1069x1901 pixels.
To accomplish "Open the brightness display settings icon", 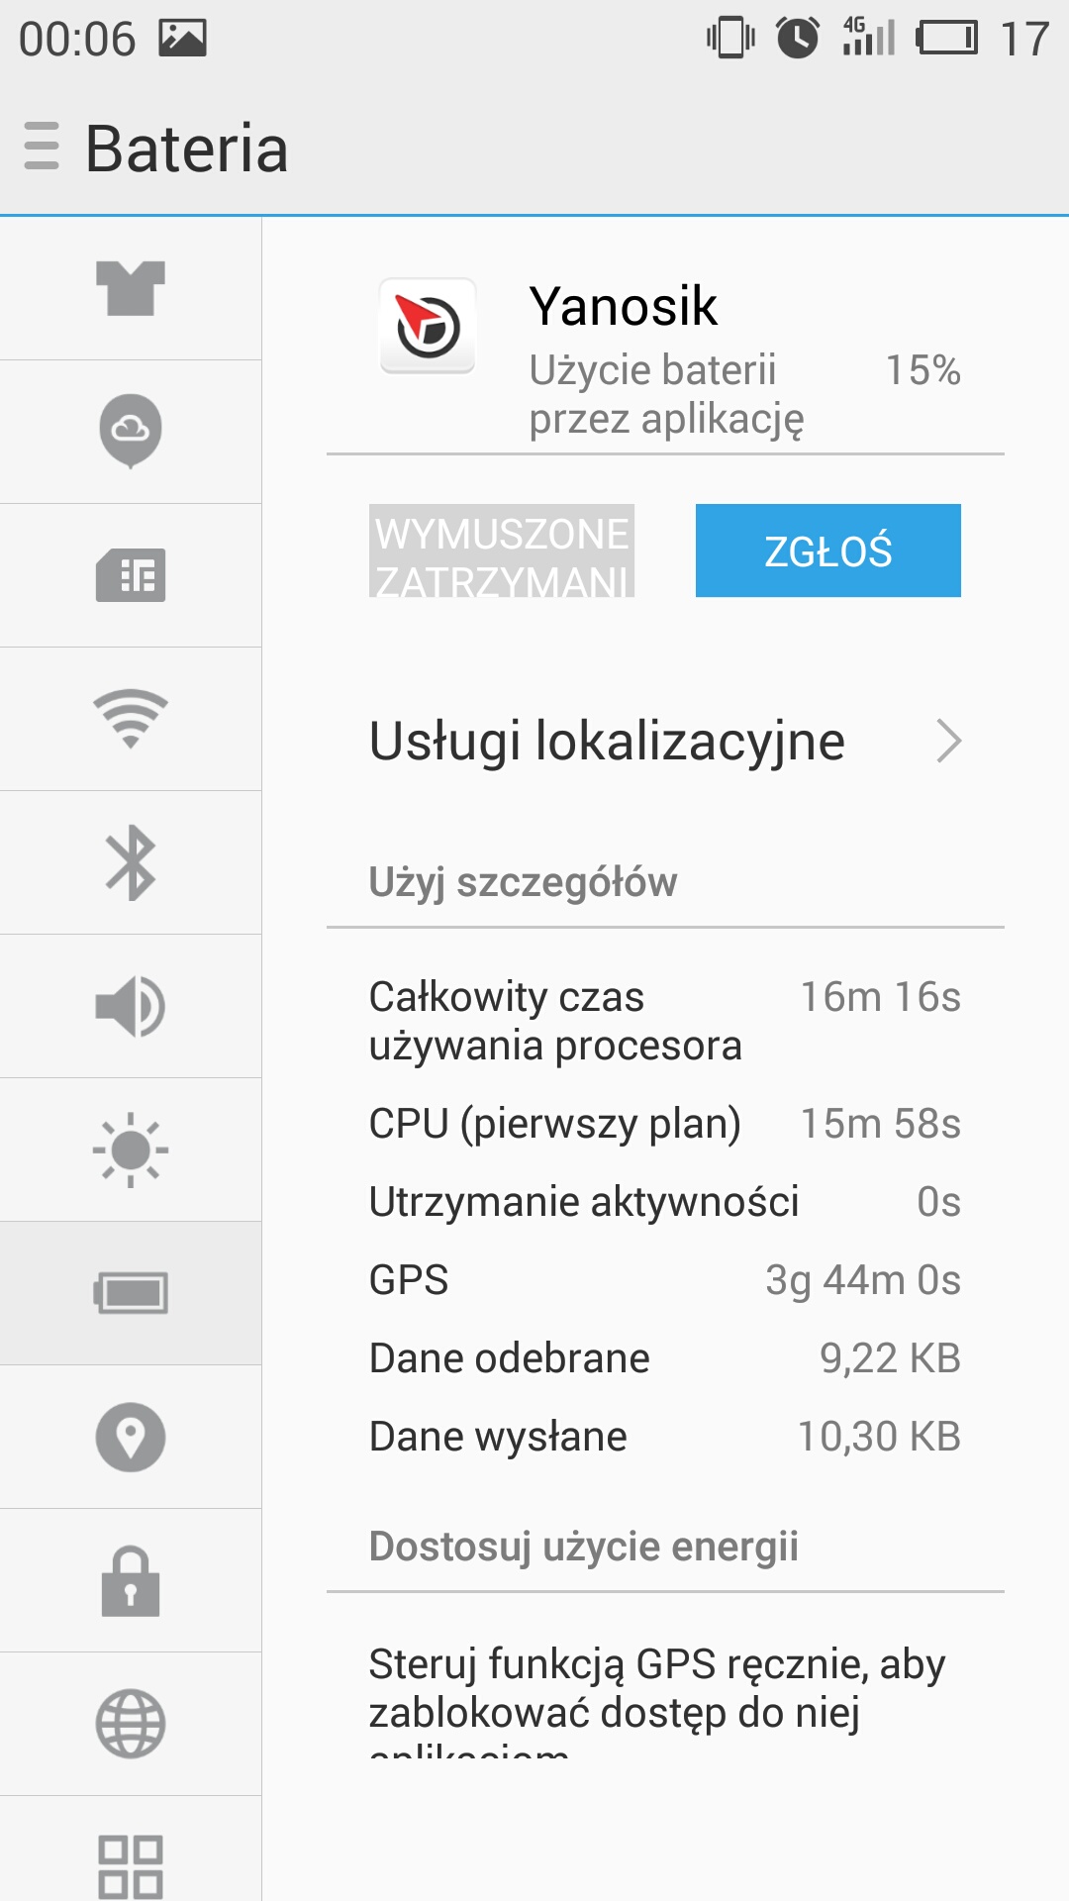I will click(x=131, y=1150).
